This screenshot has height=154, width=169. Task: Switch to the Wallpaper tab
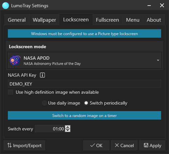44,20
